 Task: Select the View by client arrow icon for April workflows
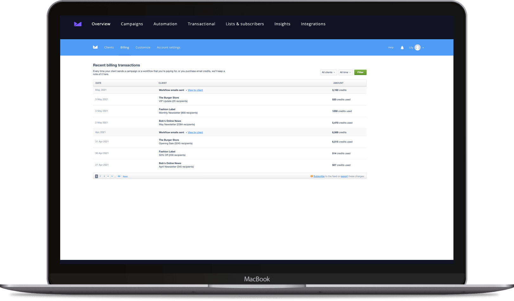[x=187, y=132]
